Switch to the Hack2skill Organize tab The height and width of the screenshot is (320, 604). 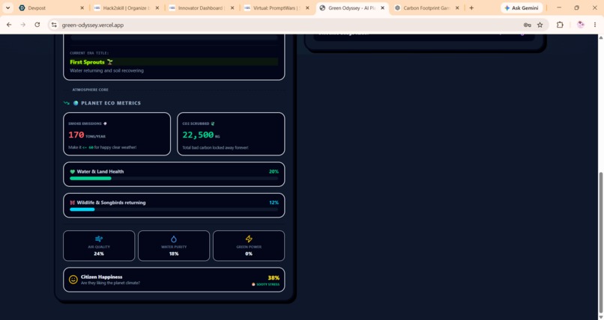coord(126,7)
